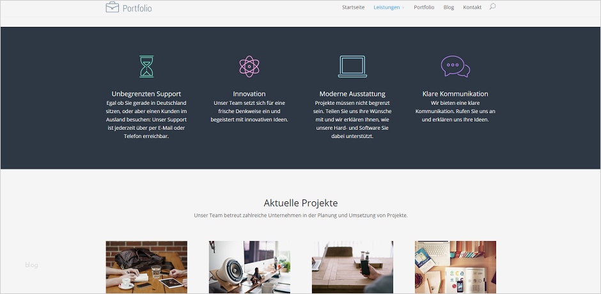Click the Portfolio logo text
Image resolution: width=601 pixels, height=294 pixels.
tap(137, 8)
